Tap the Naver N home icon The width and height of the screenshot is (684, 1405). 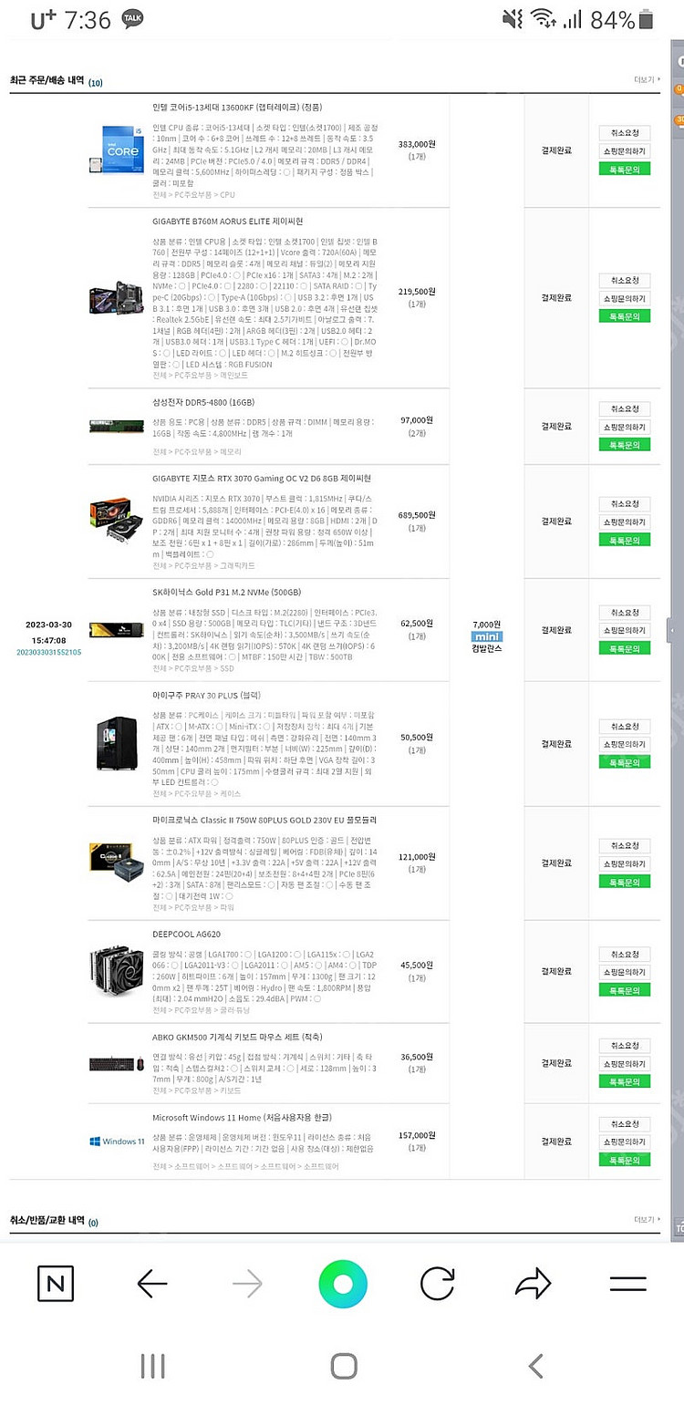(56, 1285)
